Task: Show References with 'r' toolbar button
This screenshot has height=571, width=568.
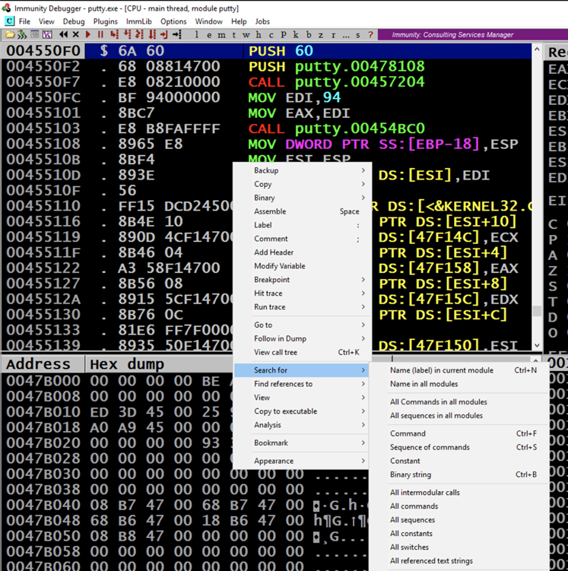Action: coord(333,35)
